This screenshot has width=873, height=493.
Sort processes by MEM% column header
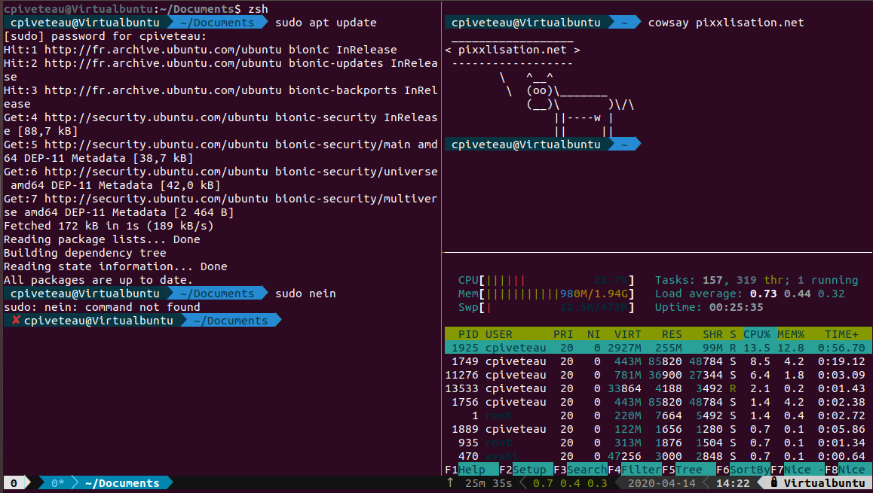pyautogui.click(x=791, y=334)
